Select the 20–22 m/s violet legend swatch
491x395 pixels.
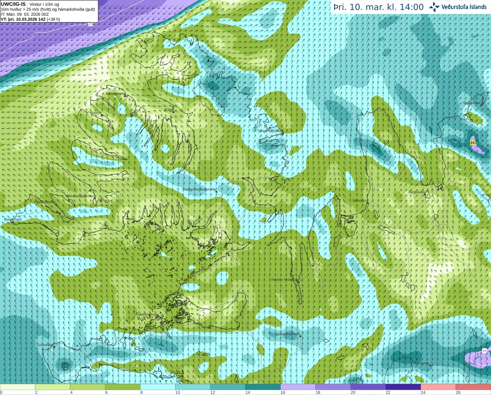368,387
